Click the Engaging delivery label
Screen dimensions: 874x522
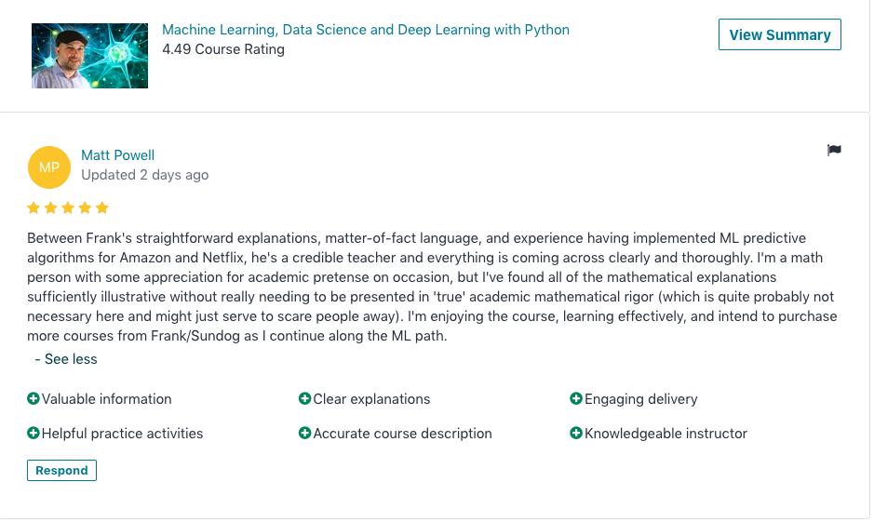coord(640,399)
